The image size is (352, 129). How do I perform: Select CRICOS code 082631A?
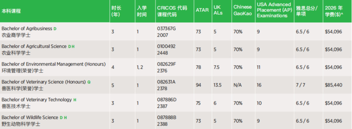point(166,82)
